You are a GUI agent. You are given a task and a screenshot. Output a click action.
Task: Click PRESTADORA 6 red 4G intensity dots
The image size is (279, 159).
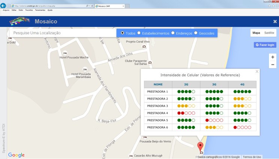(242, 127)
